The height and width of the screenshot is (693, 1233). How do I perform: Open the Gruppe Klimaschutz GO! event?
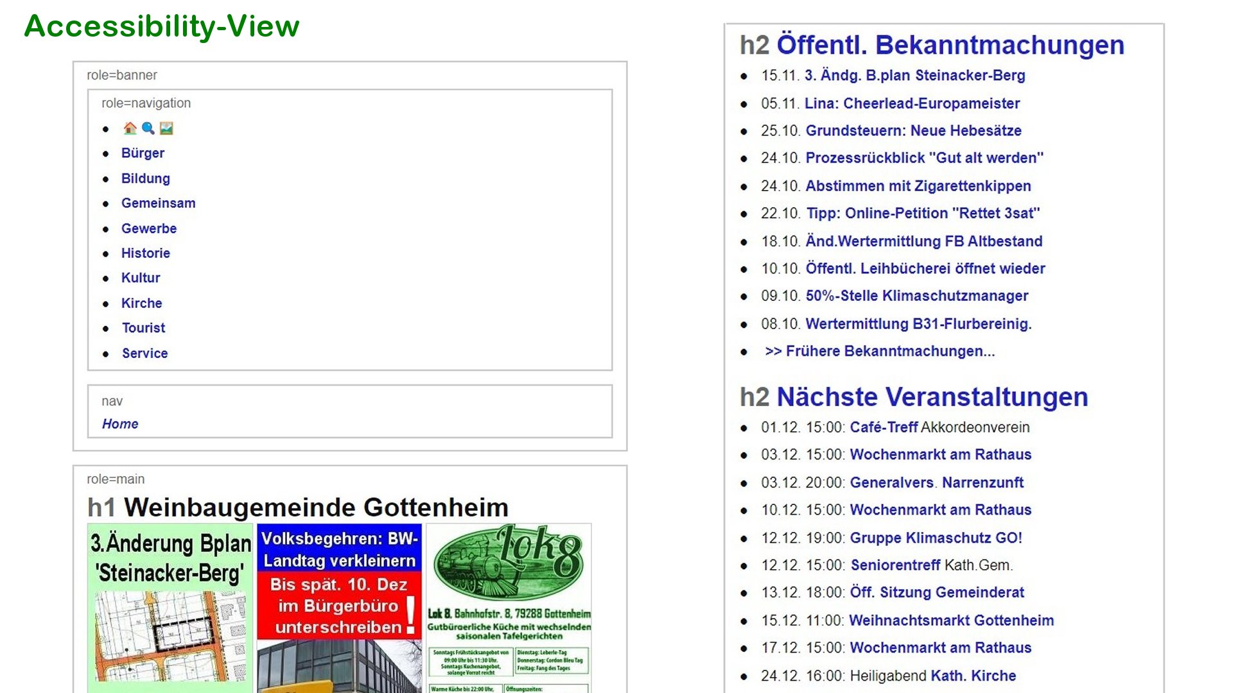936,538
